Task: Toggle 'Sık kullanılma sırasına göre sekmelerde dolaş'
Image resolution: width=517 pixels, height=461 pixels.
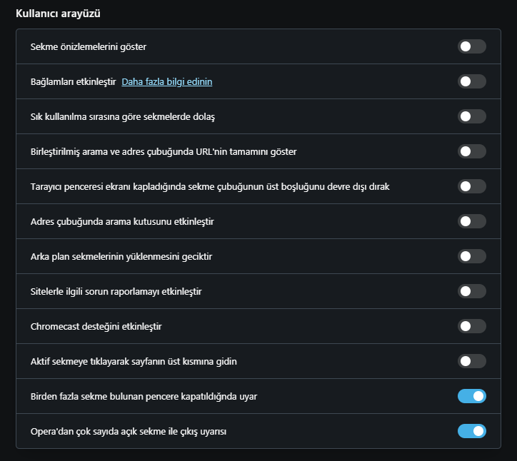Action: tap(471, 116)
